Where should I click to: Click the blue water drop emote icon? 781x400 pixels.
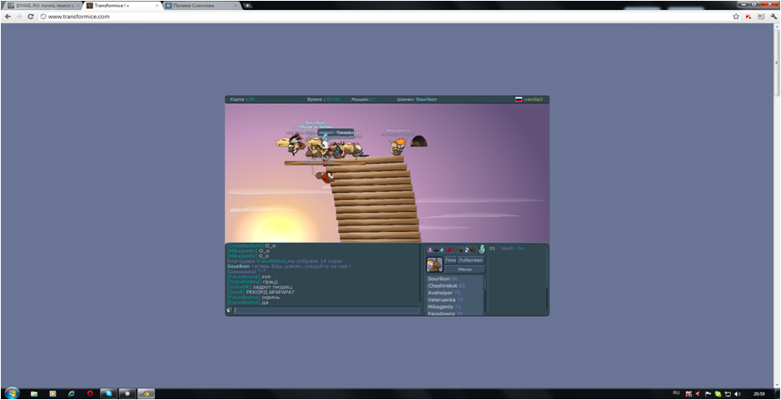(x=442, y=249)
